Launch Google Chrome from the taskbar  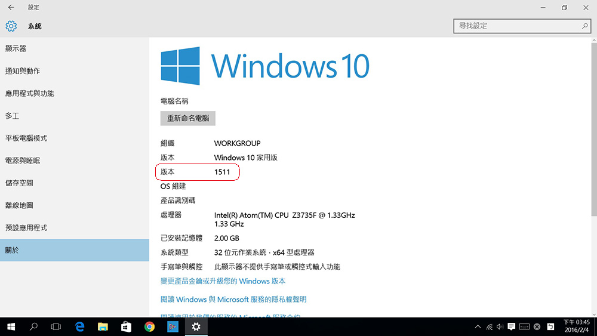coord(150,326)
